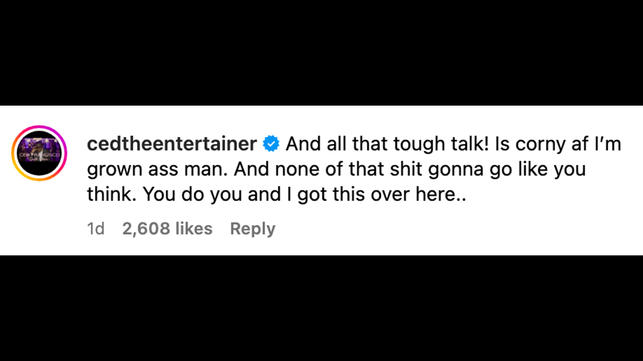
Task: View the 2,608 likes list
Action: click(x=167, y=229)
